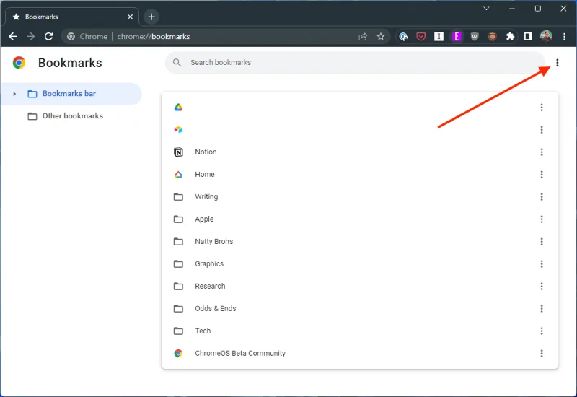Click the purple E extension icon
This screenshot has width=577, height=397.
457,36
